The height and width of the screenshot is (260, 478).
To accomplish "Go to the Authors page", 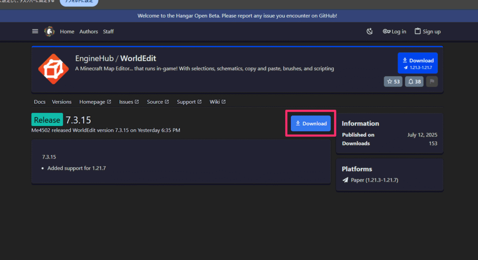I will click(x=89, y=31).
